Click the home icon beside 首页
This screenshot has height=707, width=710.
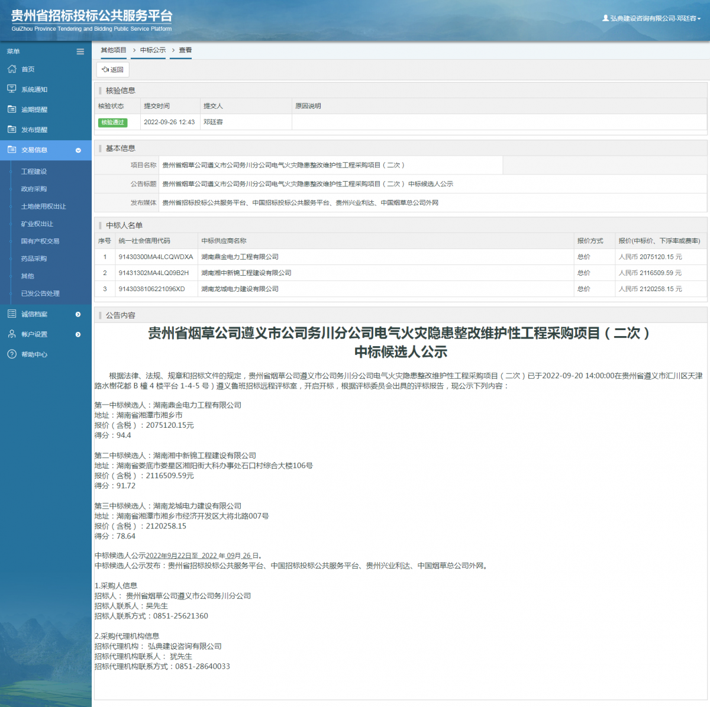point(12,69)
